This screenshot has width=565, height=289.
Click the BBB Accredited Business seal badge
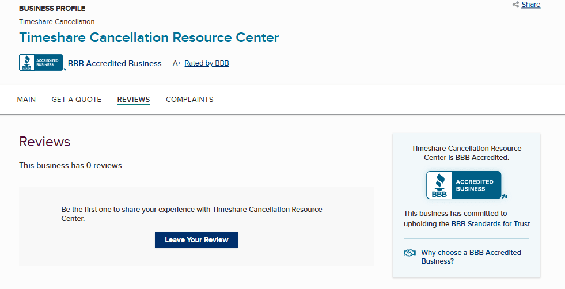pos(41,63)
